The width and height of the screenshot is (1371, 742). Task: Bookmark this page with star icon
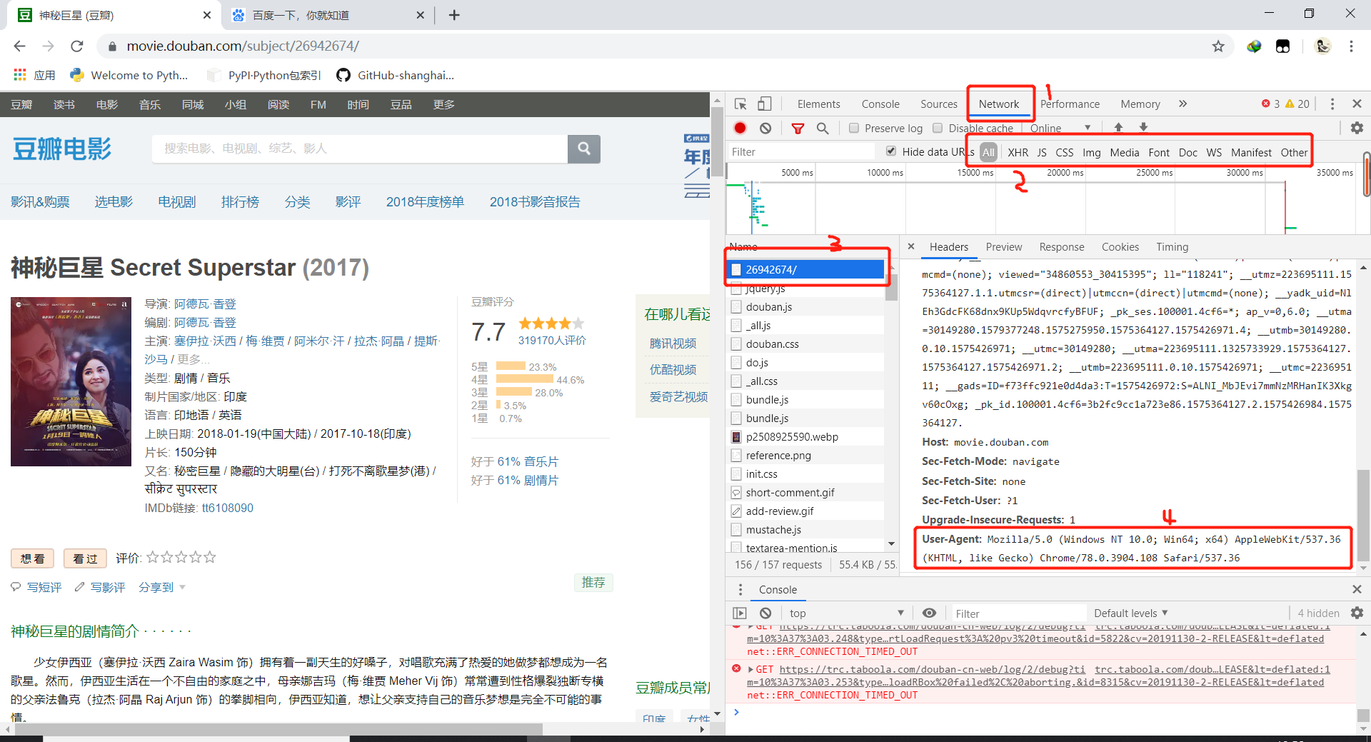[x=1218, y=46]
